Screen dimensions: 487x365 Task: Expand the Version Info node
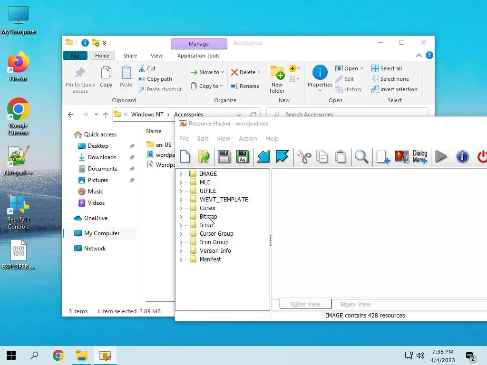181,251
